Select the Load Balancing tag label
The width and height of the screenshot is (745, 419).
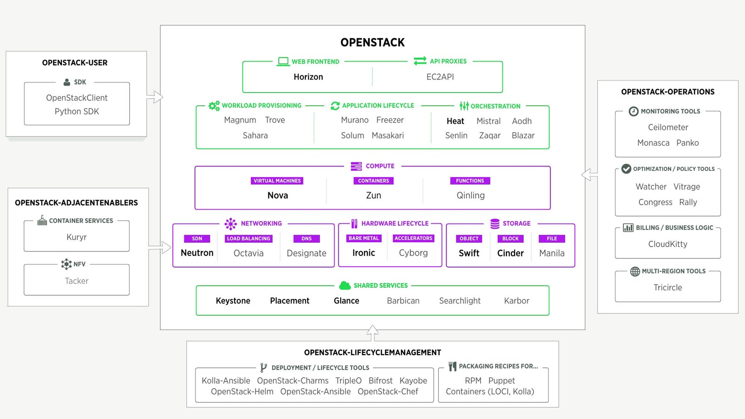click(x=249, y=238)
